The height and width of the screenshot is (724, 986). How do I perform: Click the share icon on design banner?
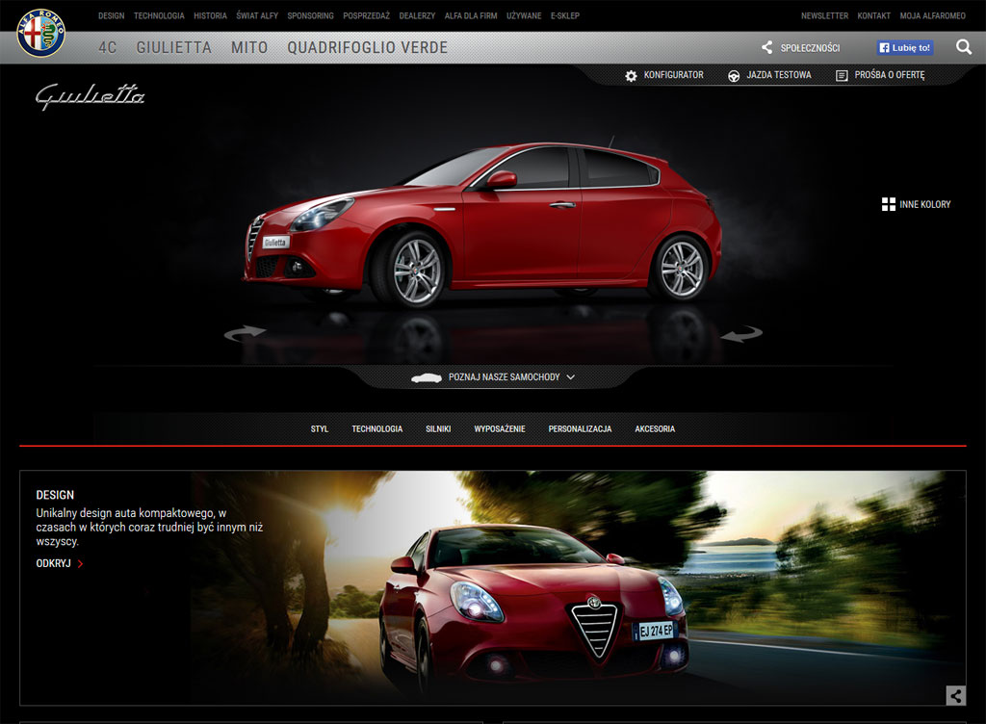point(956,695)
